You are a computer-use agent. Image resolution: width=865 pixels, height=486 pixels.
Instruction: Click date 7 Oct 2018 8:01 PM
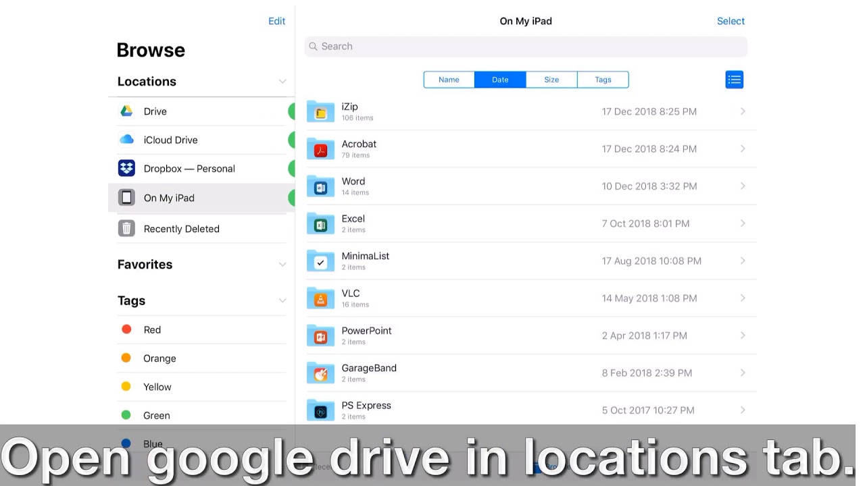pyautogui.click(x=645, y=223)
